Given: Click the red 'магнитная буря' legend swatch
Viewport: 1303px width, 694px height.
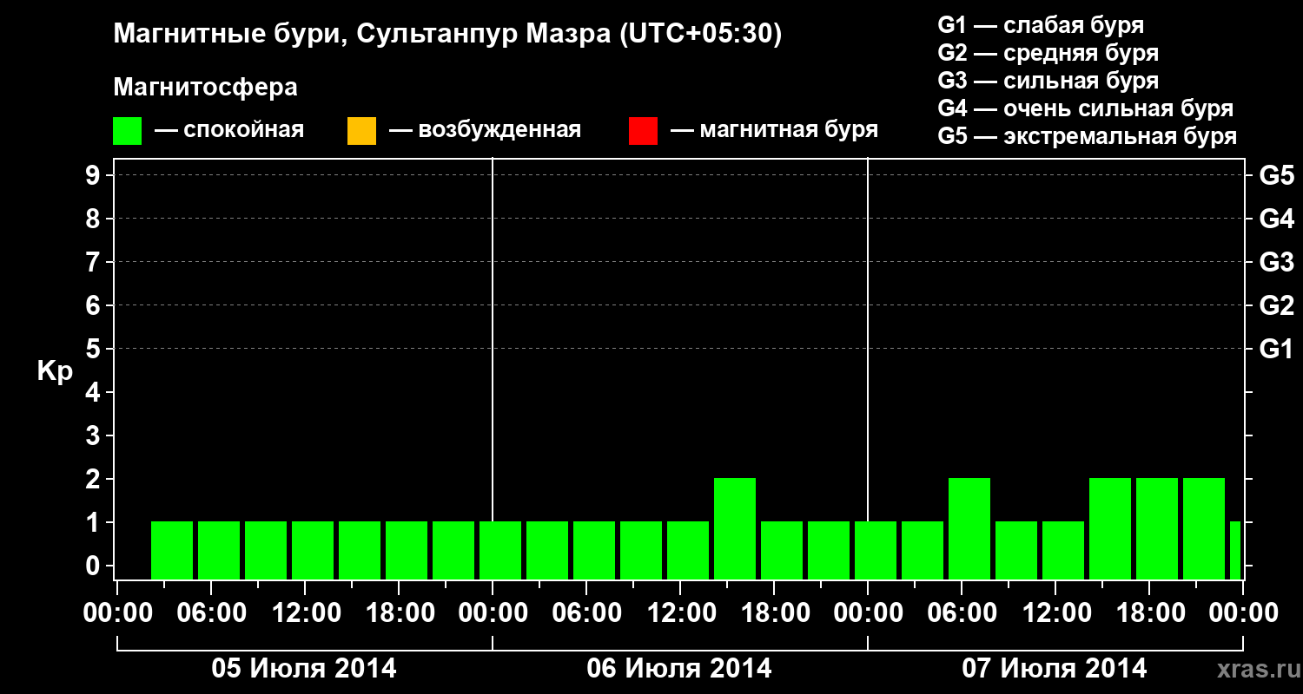Looking at the screenshot, I should pos(643,131).
